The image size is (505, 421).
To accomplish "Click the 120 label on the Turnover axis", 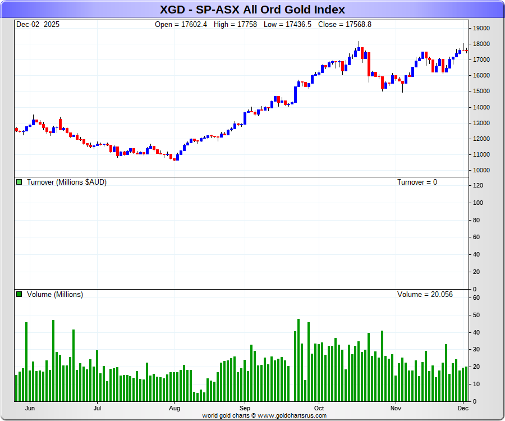I will coord(478,186).
